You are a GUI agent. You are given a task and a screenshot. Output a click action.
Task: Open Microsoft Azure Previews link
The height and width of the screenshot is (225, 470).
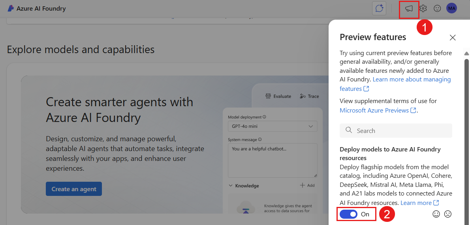click(378, 110)
